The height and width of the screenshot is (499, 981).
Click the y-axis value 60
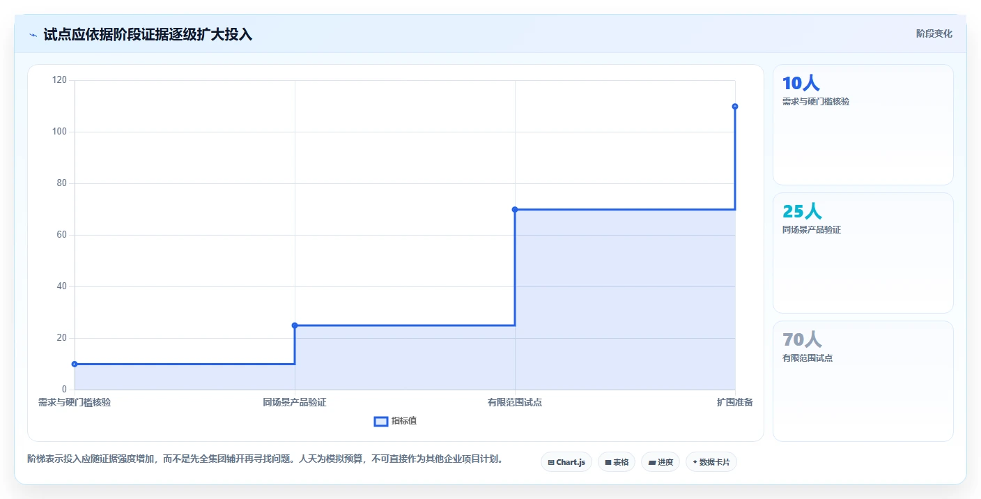[62, 235]
